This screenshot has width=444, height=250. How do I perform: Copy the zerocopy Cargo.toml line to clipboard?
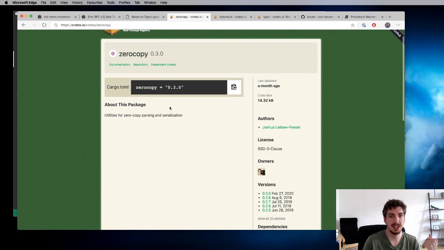(234, 87)
